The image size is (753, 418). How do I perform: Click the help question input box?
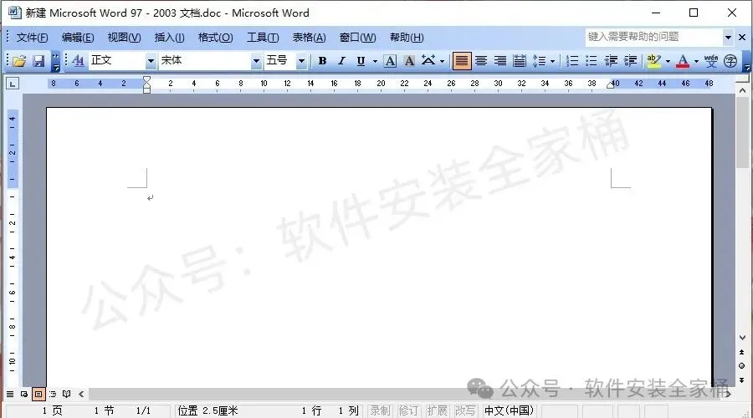(x=654, y=37)
